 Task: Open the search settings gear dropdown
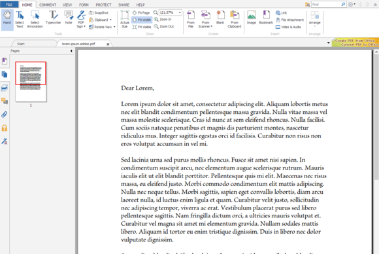click(x=352, y=5)
